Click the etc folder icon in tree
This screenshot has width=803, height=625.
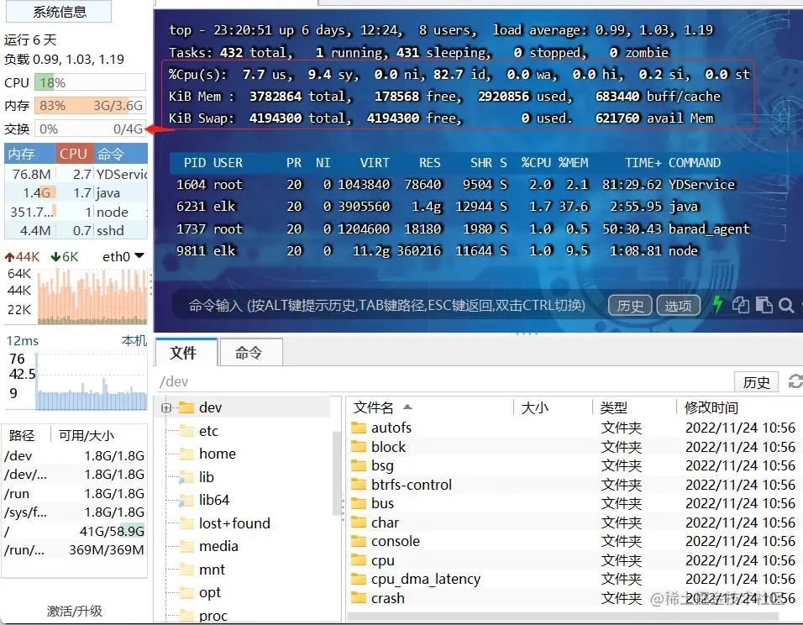pos(187,431)
